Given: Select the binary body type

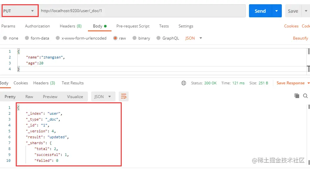Looking at the screenshot, I should (141, 38).
